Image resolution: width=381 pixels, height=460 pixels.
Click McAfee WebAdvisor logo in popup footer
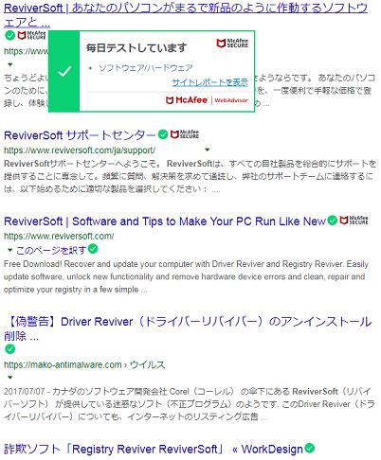coord(207,100)
